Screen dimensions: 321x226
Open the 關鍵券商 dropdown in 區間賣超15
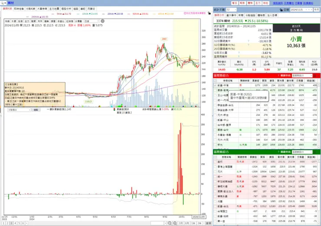click(x=302, y=152)
